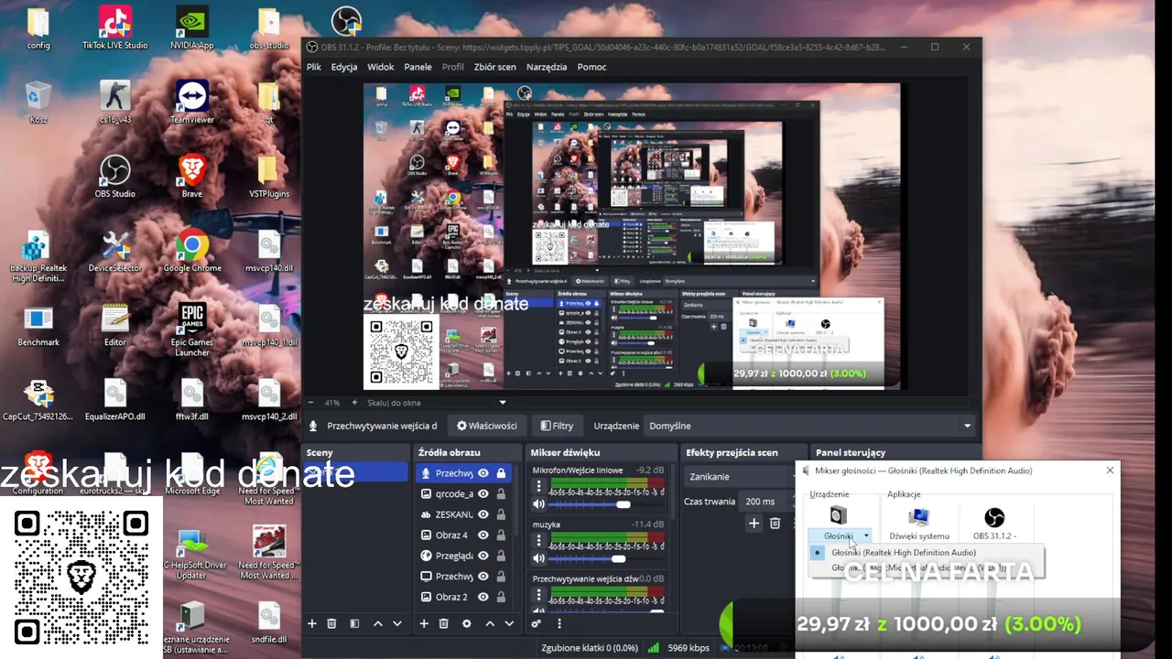Open source properties gear icon

[x=467, y=623]
